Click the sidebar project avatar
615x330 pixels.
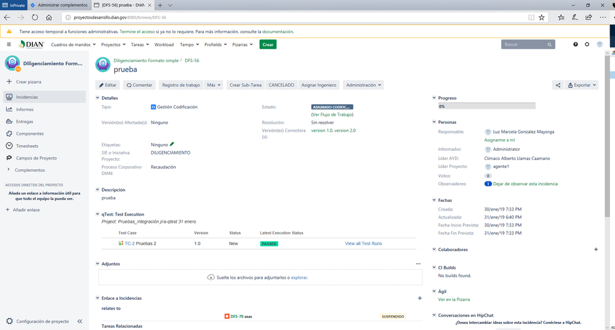(12, 63)
